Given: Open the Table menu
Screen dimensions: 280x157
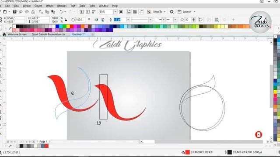Looking at the screenshot, I should click(82, 6).
